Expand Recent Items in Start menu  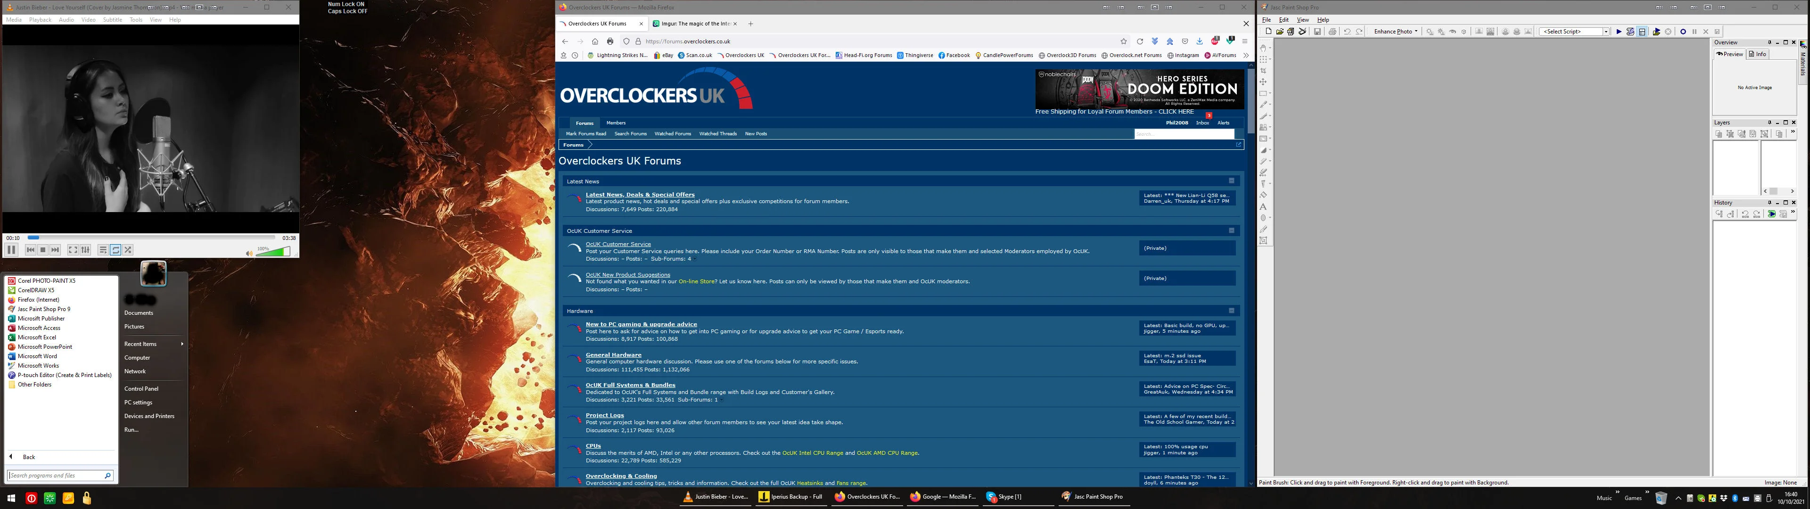click(154, 344)
